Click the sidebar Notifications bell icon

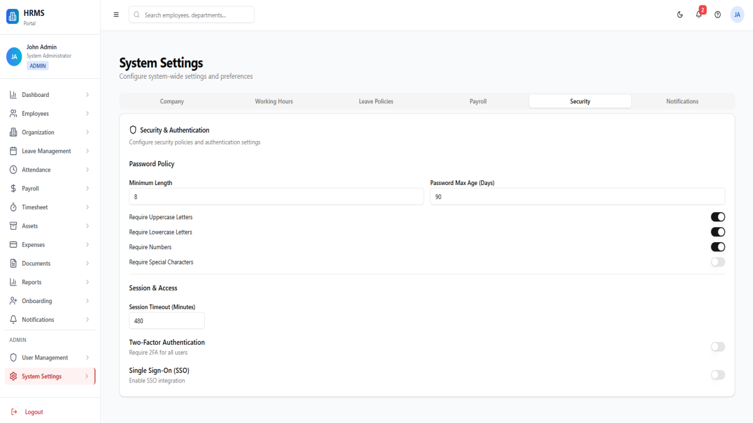14,320
